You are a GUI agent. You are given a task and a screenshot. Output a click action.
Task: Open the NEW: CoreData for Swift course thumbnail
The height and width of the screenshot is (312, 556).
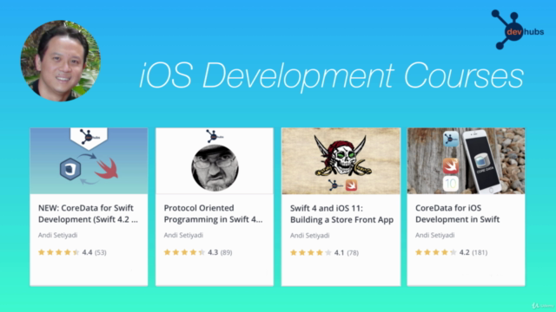tap(89, 161)
